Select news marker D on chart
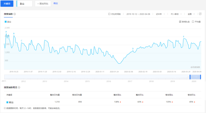This screenshot has width=206, height=113. [133, 49]
